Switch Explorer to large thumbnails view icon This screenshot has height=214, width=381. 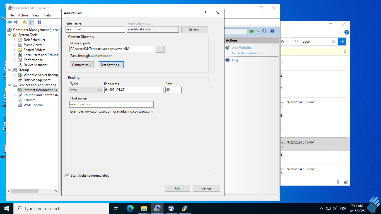[346, 182]
